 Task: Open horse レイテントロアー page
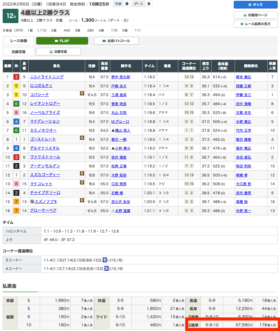pyautogui.click(x=45, y=104)
